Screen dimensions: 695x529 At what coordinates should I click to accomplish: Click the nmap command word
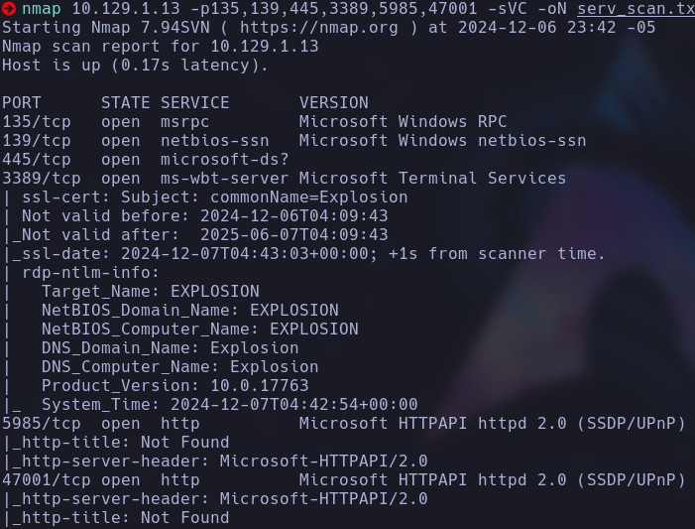pyautogui.click(x=42, y=10)
